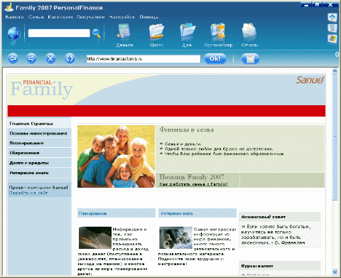This screenshot has height=278, width=341.
Task: Maximize the Family 2007 window
Action: click(318, 5)
